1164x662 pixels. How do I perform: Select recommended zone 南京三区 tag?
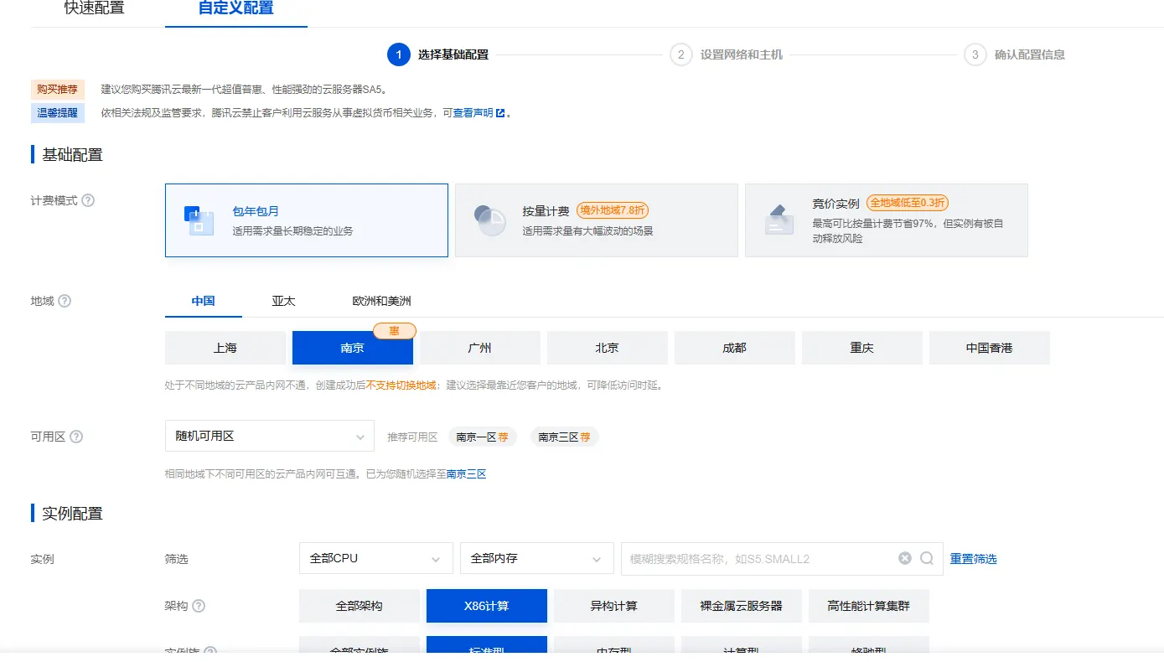(565, 437)
